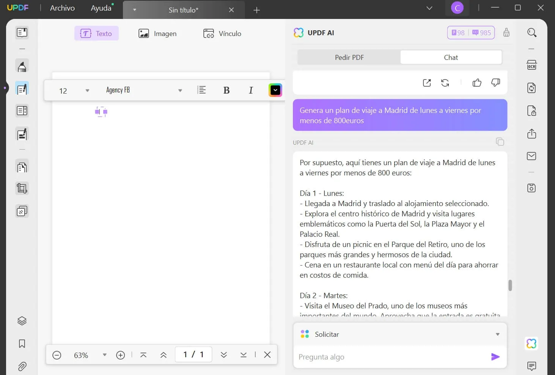Click the page number field 1 / 1
The width and height of the screenshot is (555, 375).
click(193, 355)
